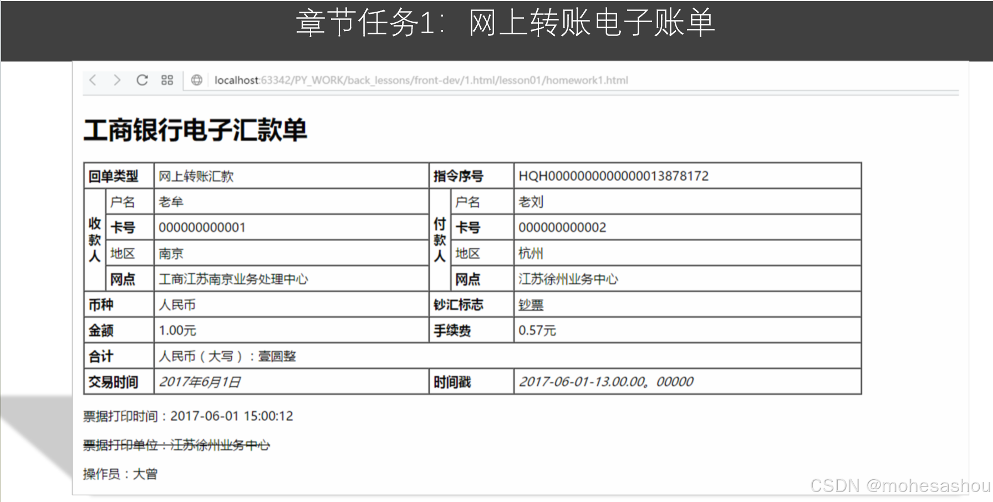The height and width of the screenshot is (502, 993).
Task: Click the 人民币 currency value cell
Action: click(x=291, y=305)
